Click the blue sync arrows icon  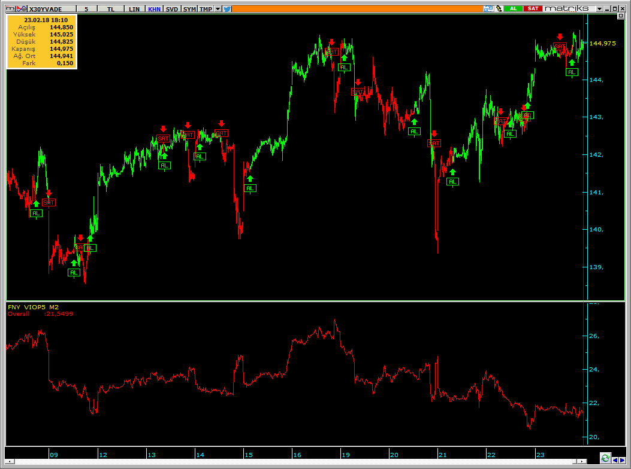tap(488, 8)
